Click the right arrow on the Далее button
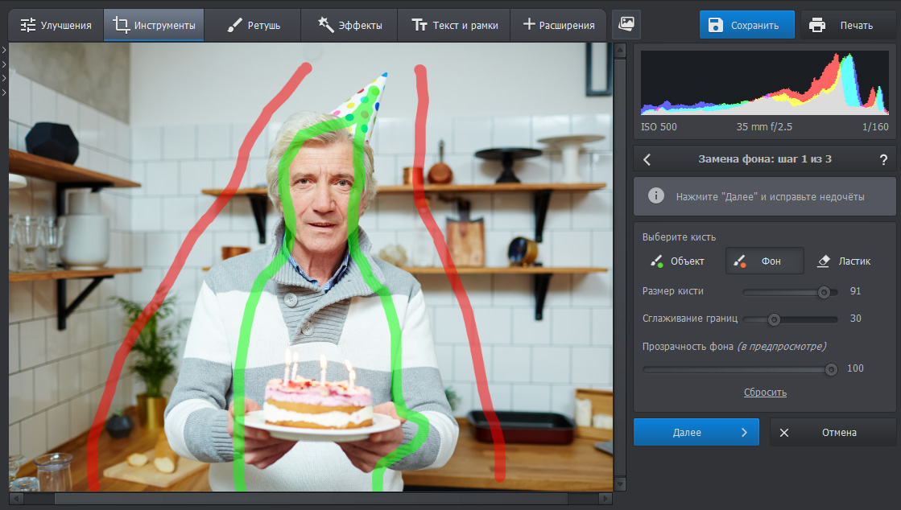The image size is (901, 510). click(x=744, y=433)
